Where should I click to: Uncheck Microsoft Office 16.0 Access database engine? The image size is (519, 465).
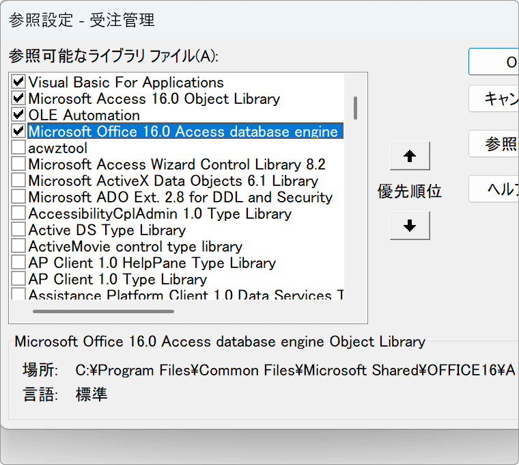18,131
